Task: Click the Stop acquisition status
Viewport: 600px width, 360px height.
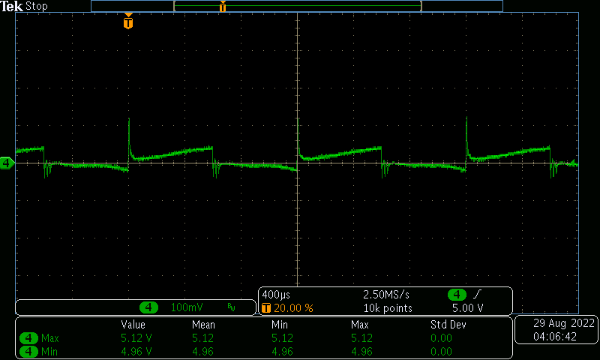Action: coord(36,6)
